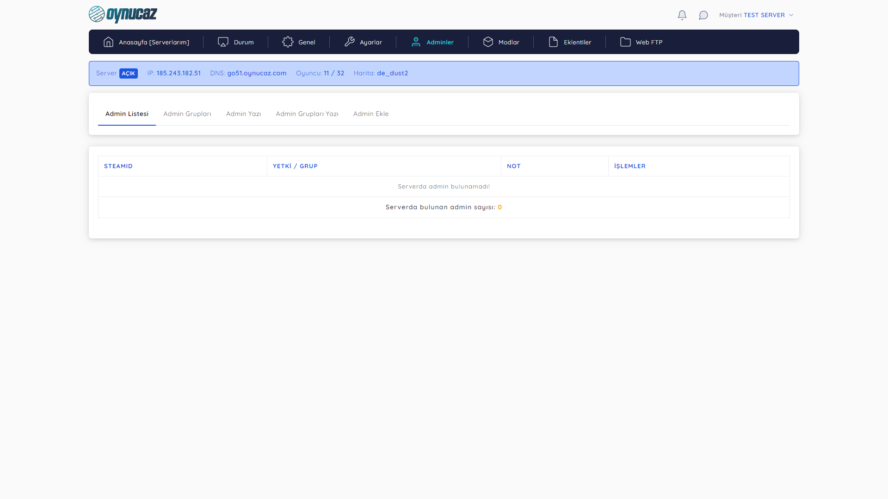Click the Oynucaz logo
The width and height of the screenshot is (888, 499).
coord(123,14)
